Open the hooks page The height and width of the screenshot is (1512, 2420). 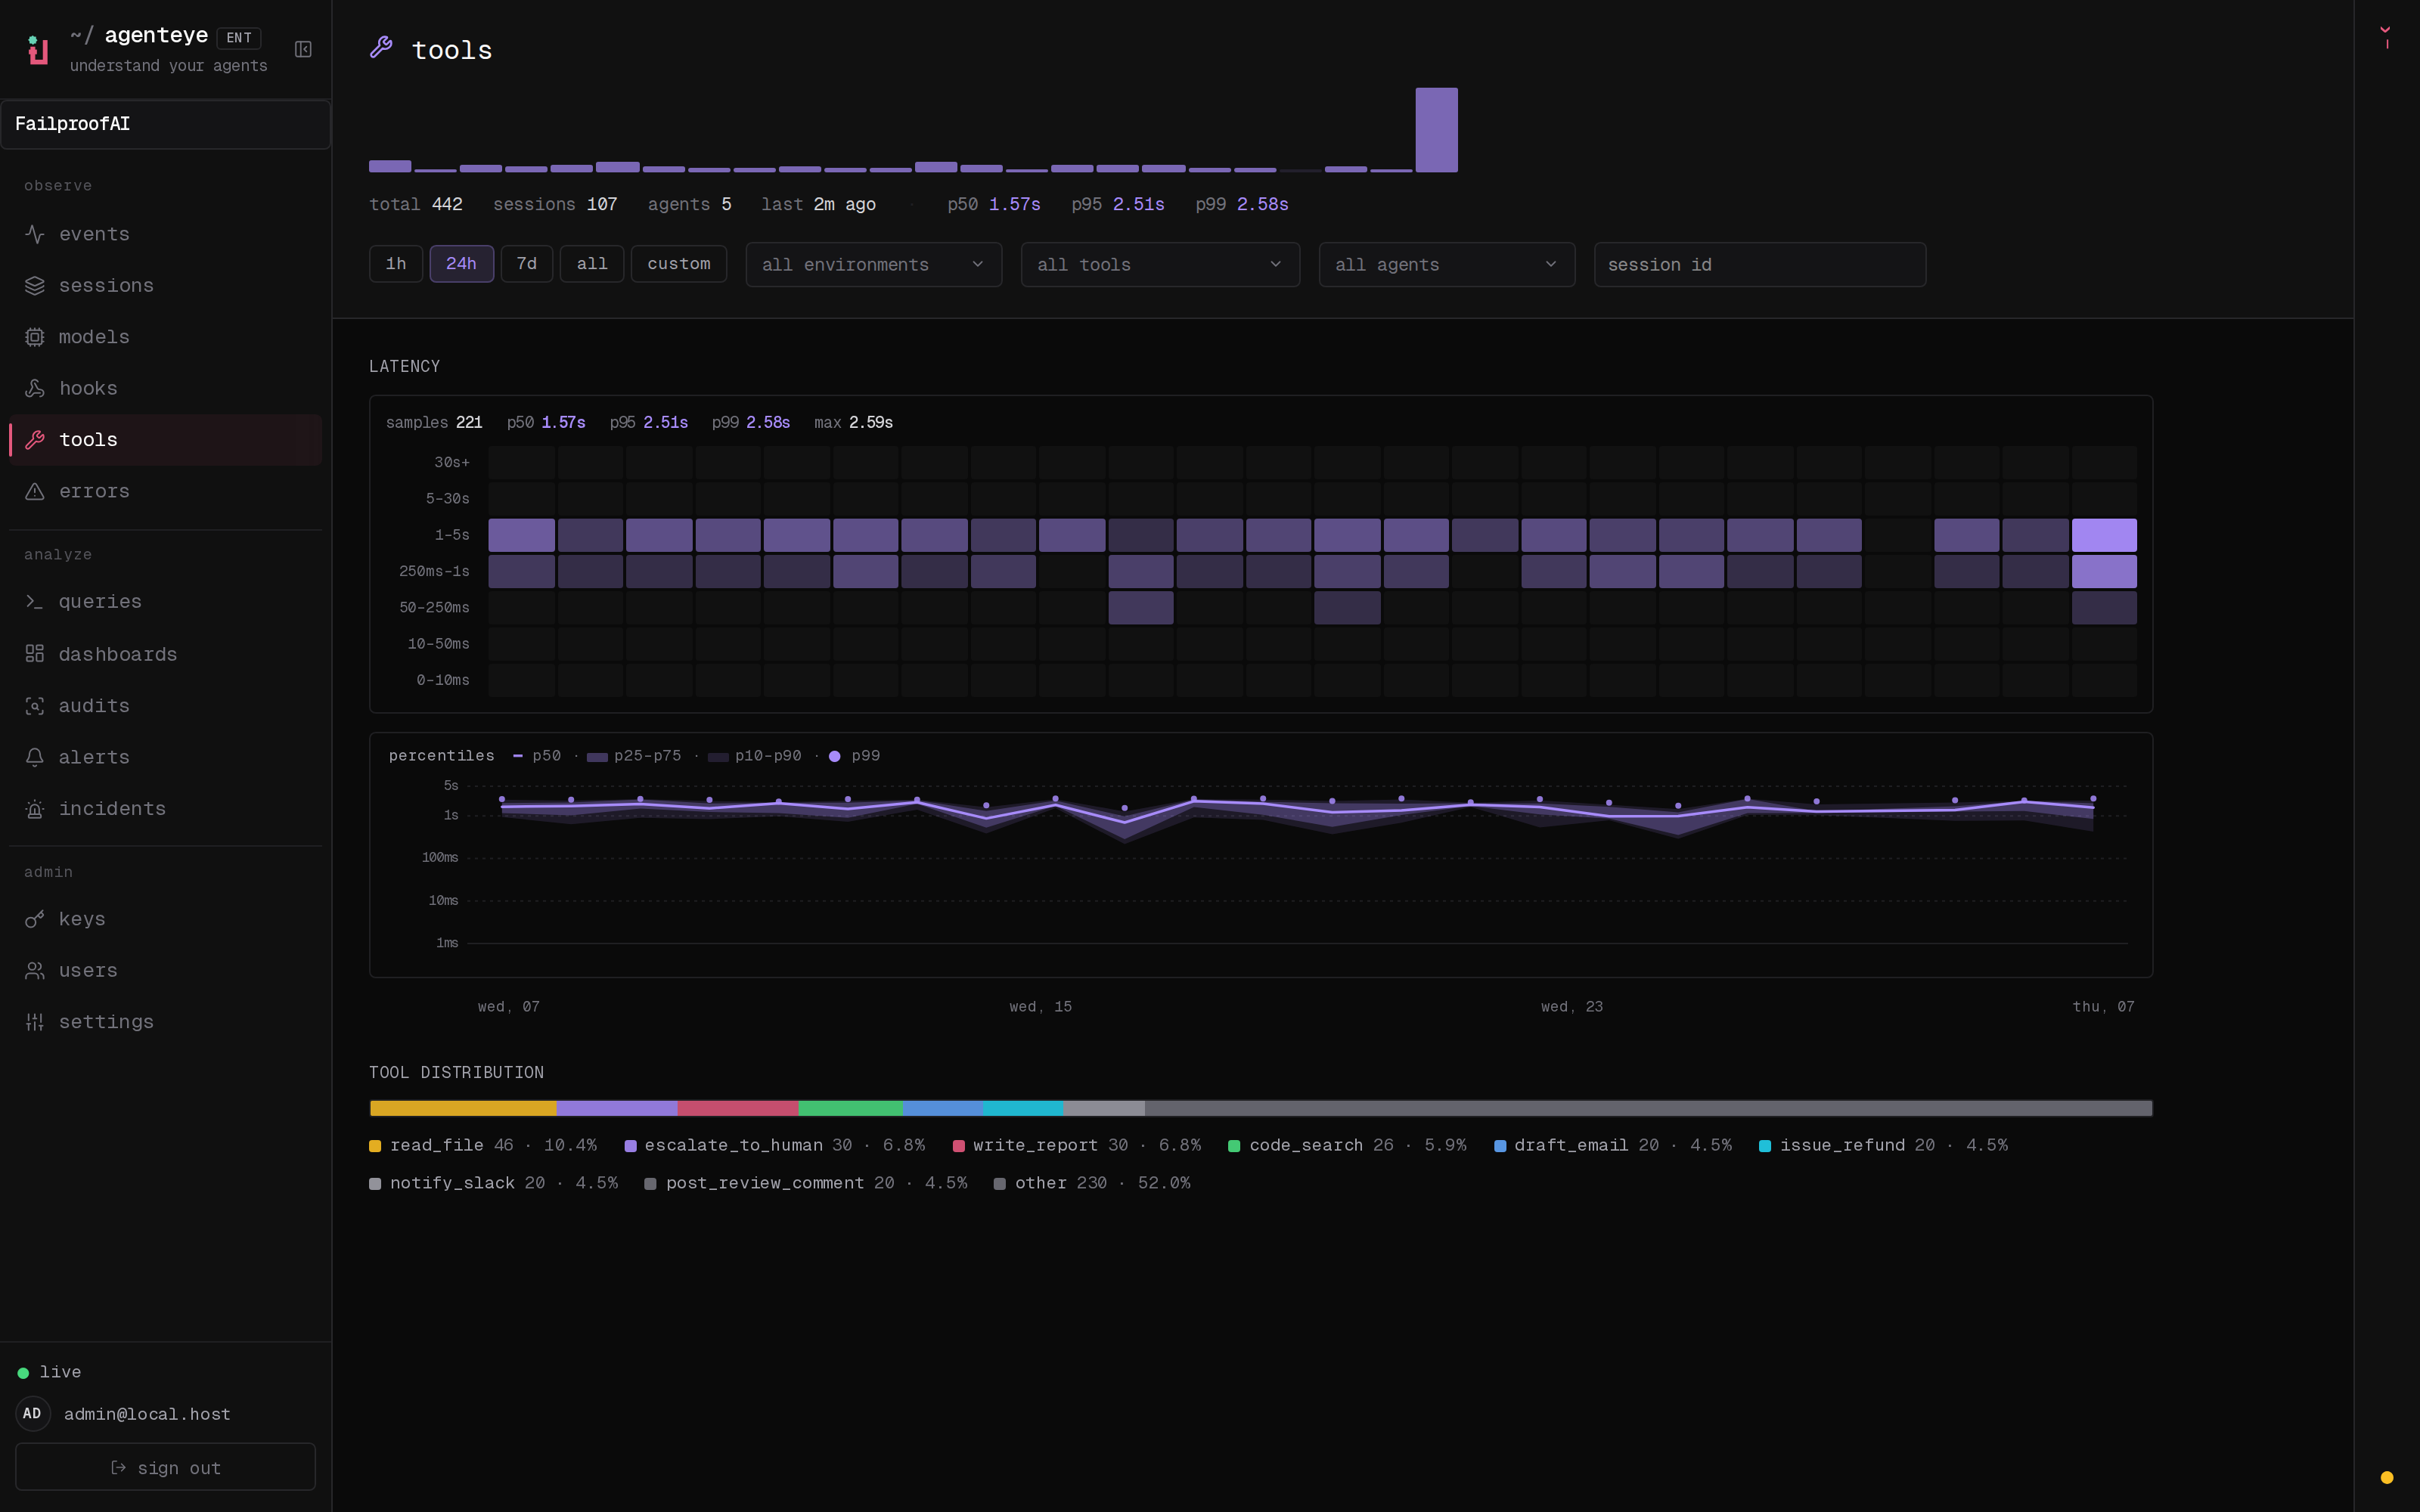click(x=165, y=388)
